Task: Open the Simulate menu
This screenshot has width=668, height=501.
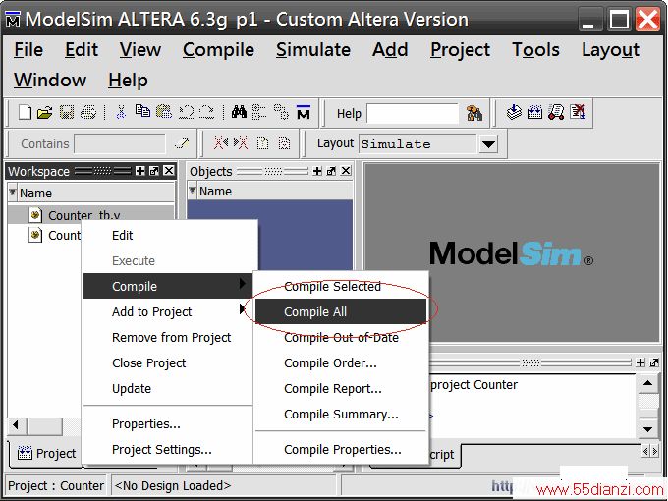Action: (x=313, y=50)
